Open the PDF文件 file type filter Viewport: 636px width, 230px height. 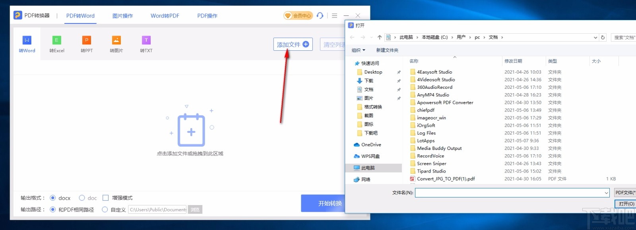tap(625, 193)
